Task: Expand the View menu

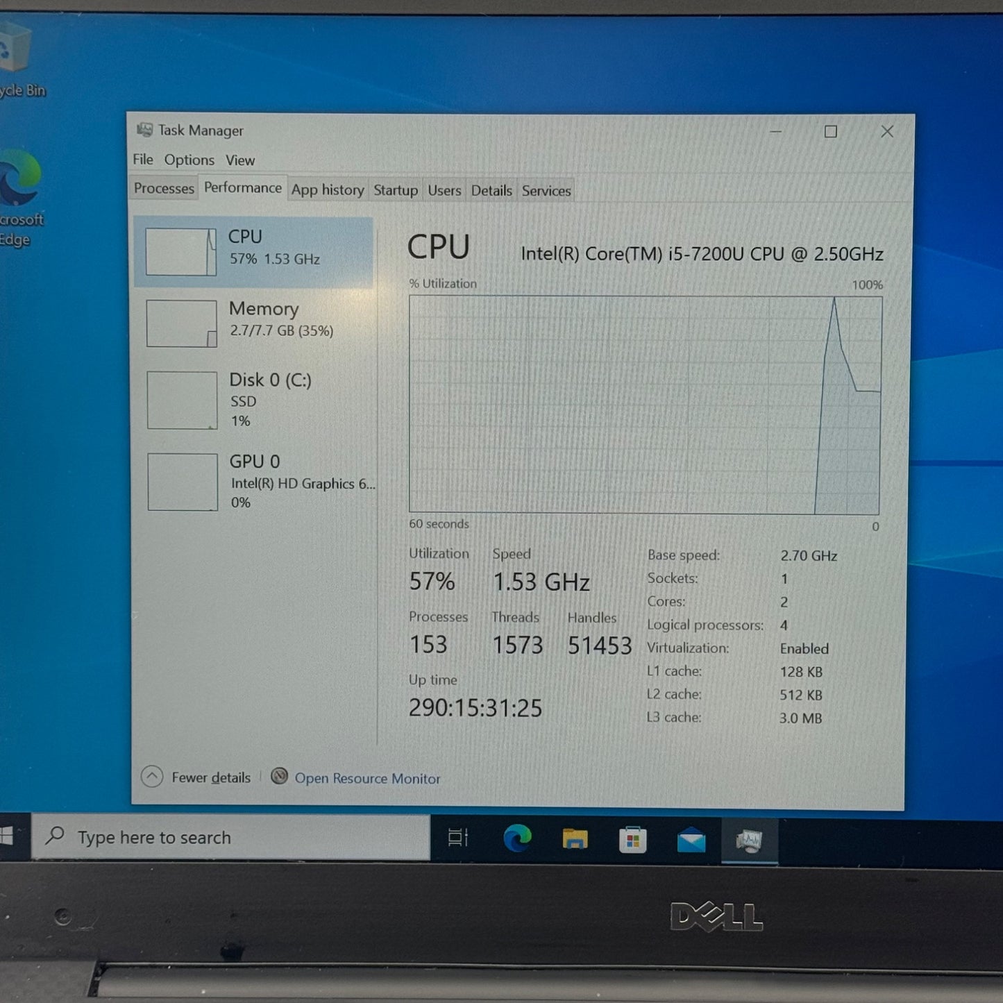Action: (240, 160)
